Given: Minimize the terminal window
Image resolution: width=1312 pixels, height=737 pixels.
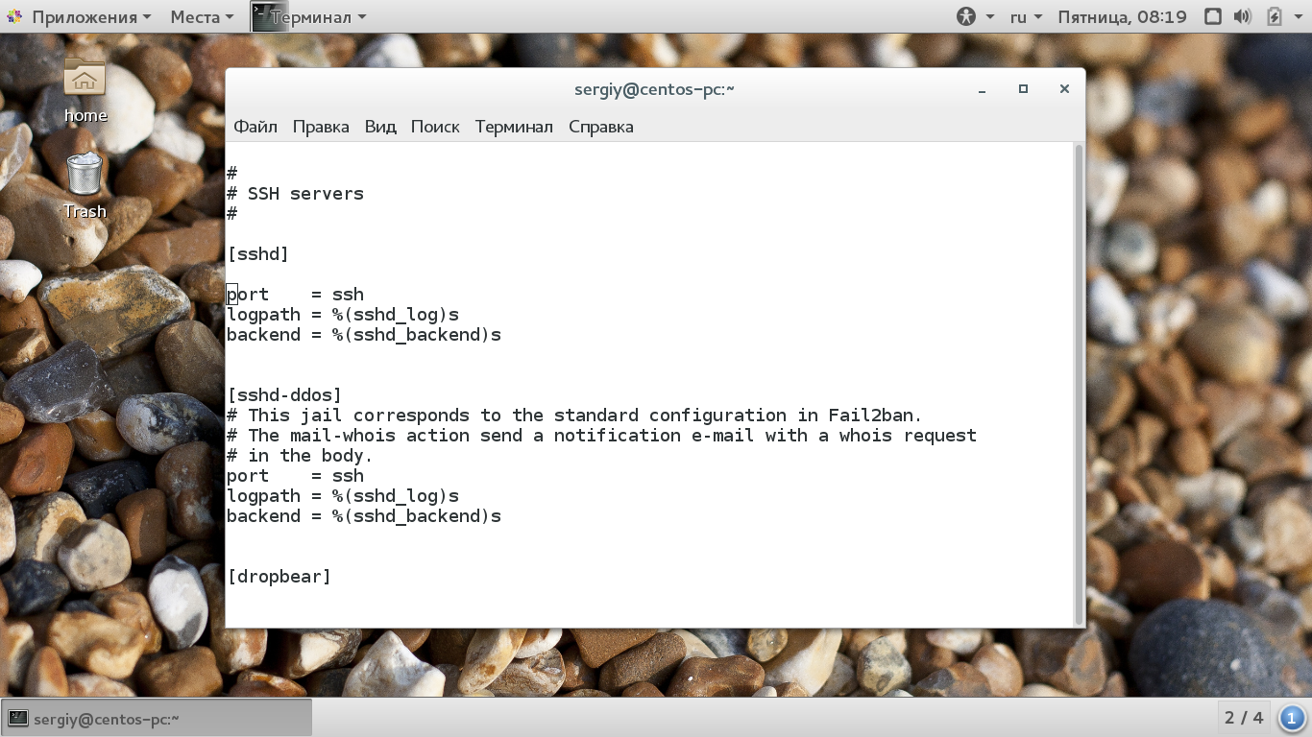Looking at the screenshot, I should (x=982, y=89).
